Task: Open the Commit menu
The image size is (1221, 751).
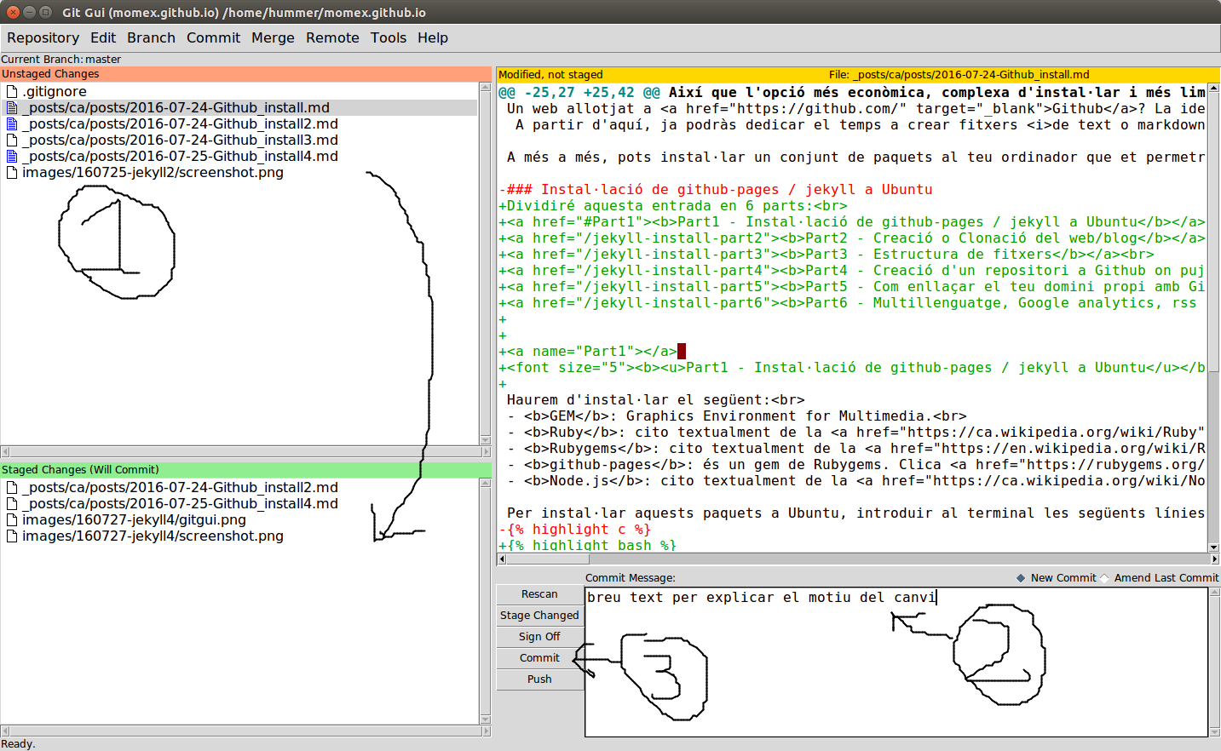Action: click(213, 37)
